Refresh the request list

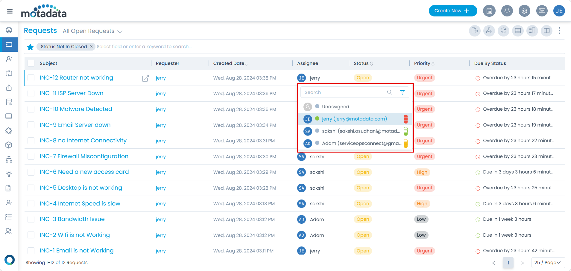(504, 31)
